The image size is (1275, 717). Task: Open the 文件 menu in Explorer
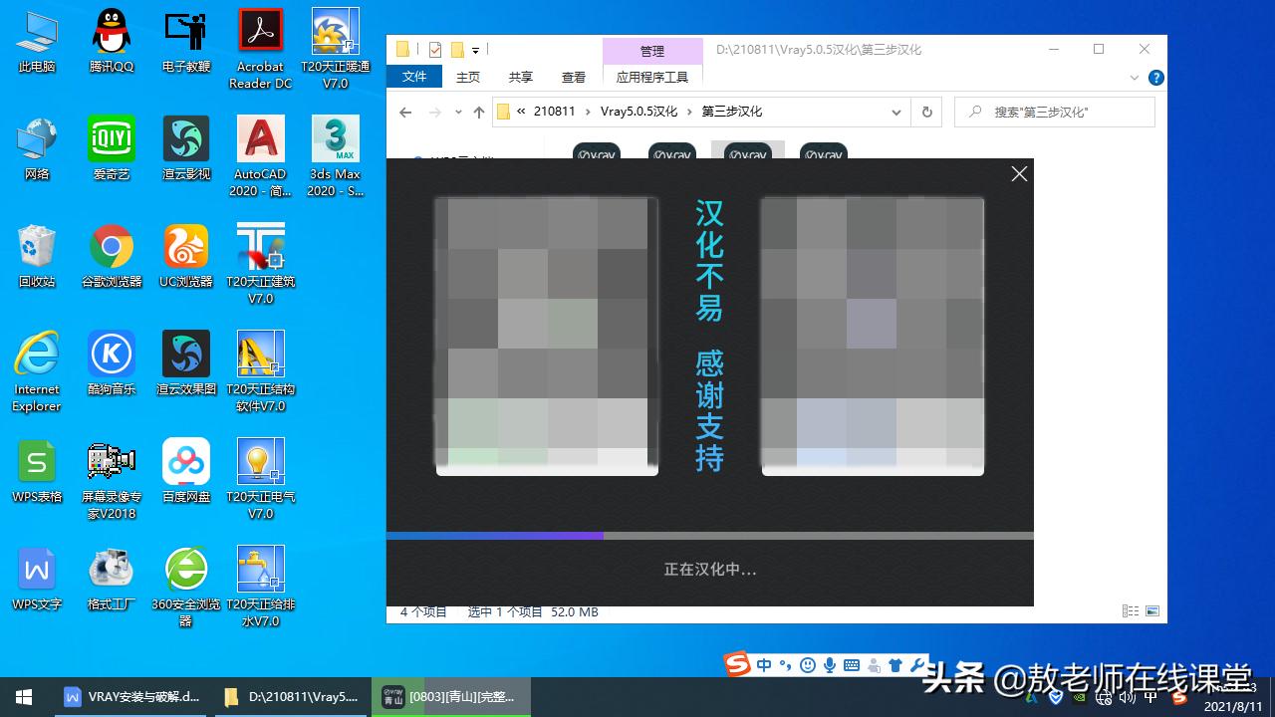click(x=414, y=77)
